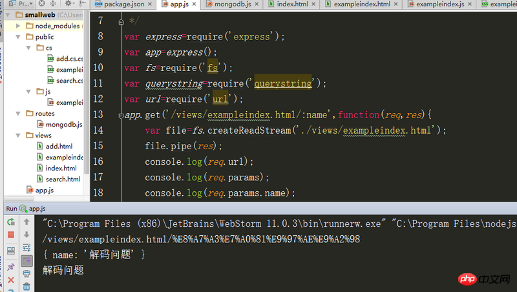Rerun app.js with the green rerun icon
Screen dimensions: 517x292
tap(10, 222)
